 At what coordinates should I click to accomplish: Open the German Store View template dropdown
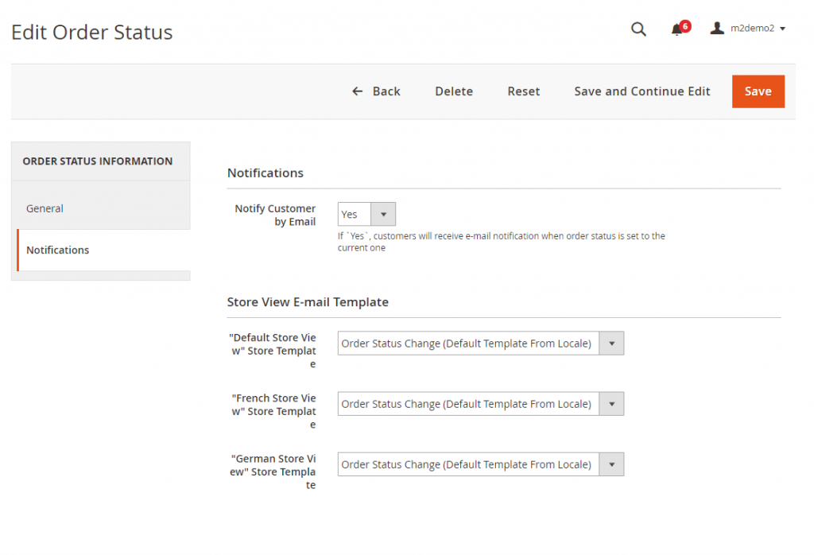point(611,464)
